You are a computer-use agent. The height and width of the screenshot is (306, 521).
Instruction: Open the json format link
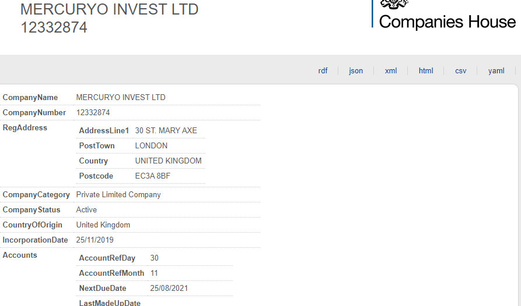(356, 71)
